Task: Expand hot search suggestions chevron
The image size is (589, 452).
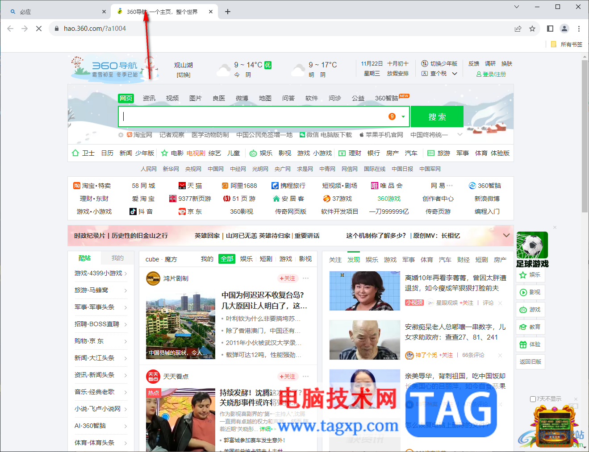Action: [x=459, y=135]
